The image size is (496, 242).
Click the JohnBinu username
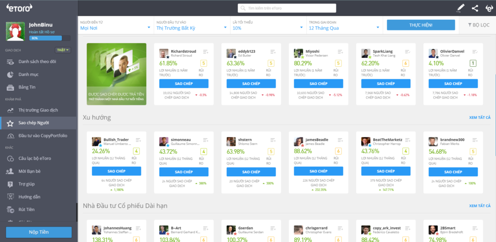coord(41,25)
